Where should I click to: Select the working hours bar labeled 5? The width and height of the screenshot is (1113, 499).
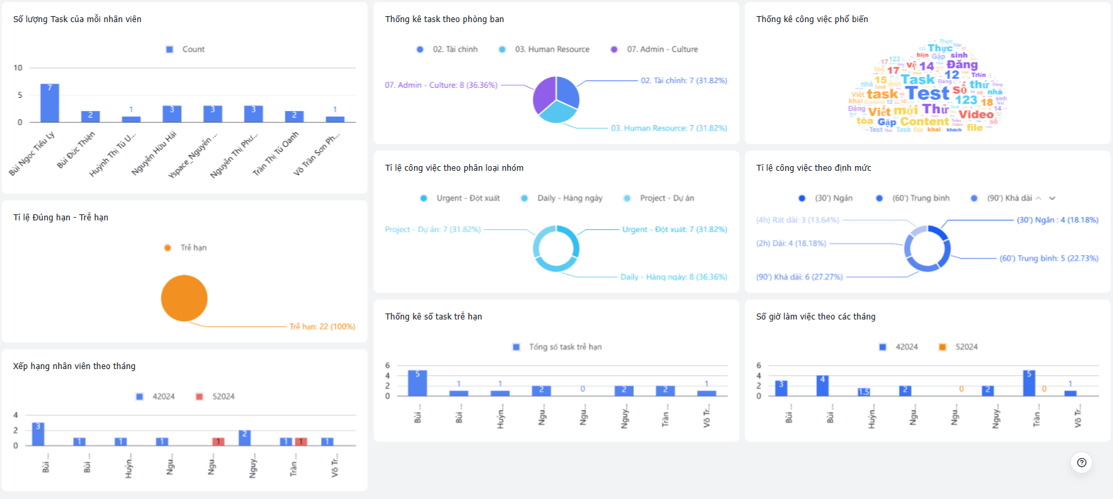click(1029, 383)
